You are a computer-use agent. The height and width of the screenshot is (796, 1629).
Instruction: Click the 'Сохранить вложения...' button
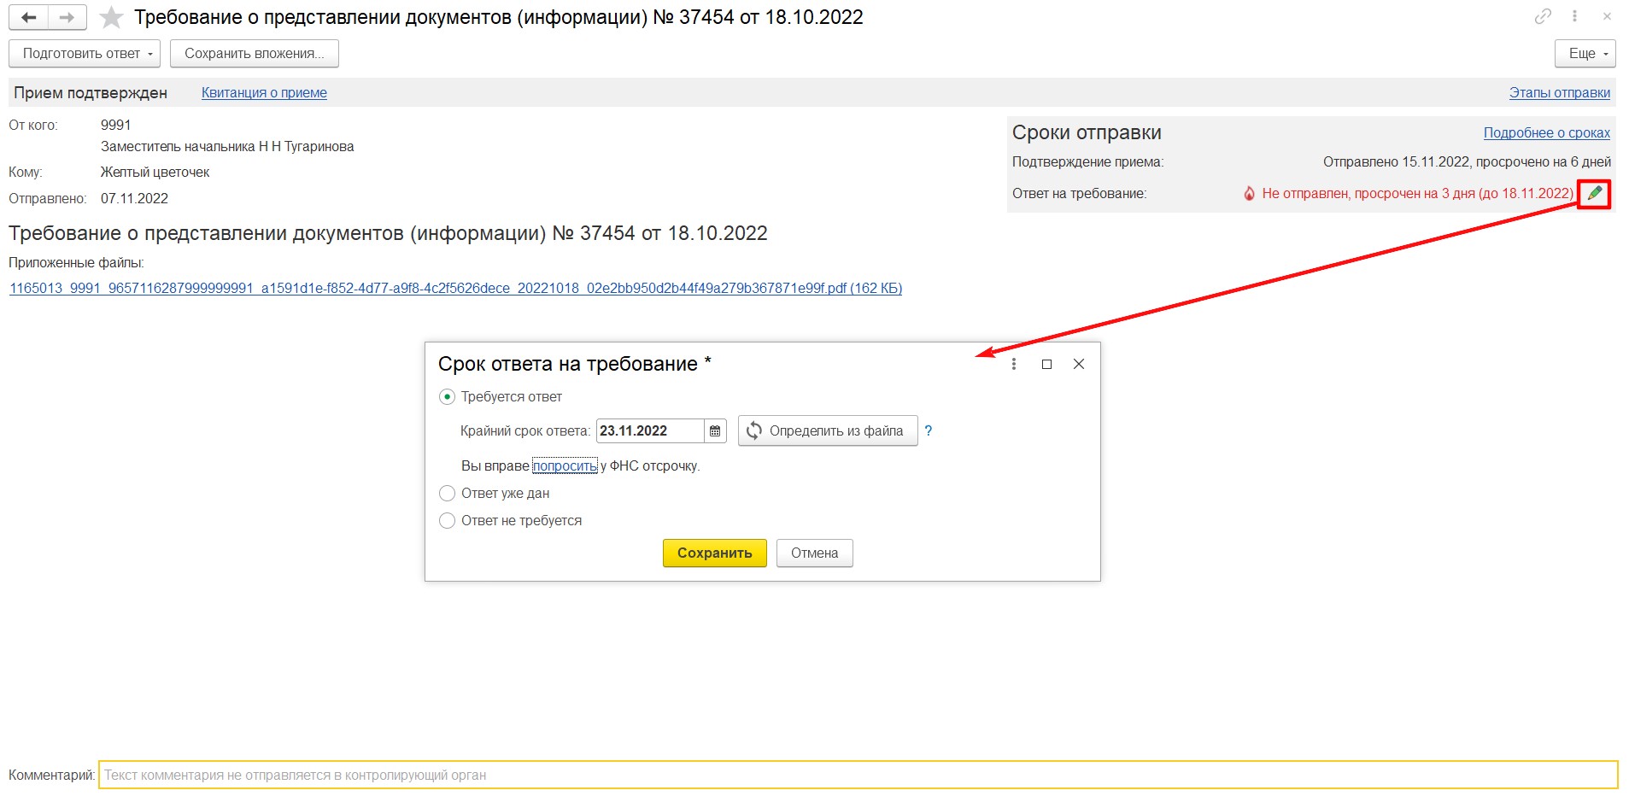coord(255,53)
